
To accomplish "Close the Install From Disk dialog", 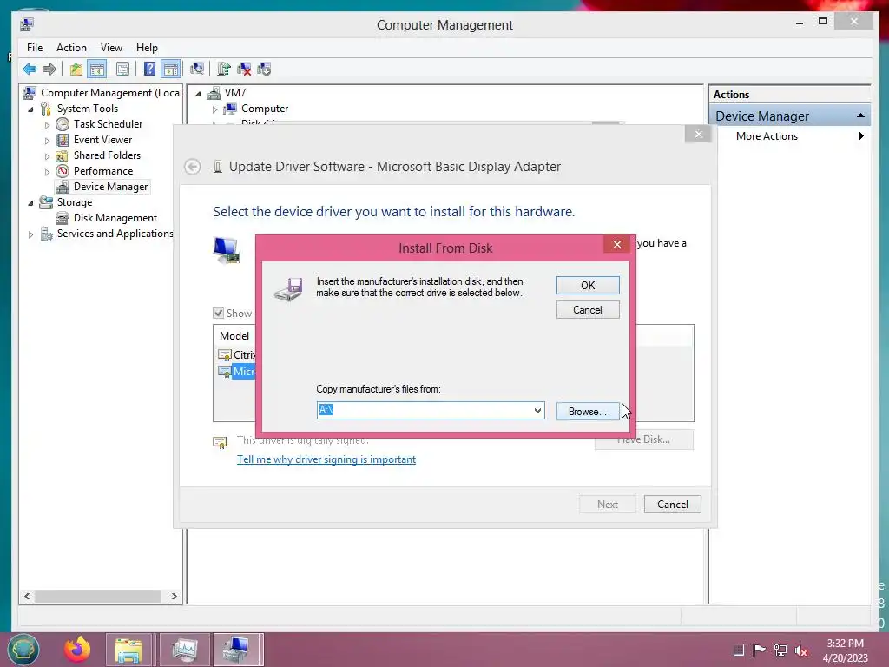I will tap(617, 244).
